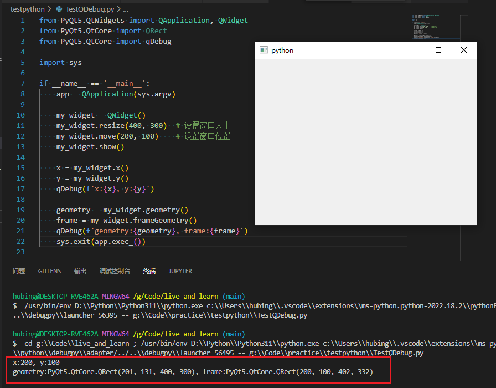Click the 设置窗口位置 comment
The width and height of the screenshot is (496, 388).
pyautogui.click(x=203, y=136)
